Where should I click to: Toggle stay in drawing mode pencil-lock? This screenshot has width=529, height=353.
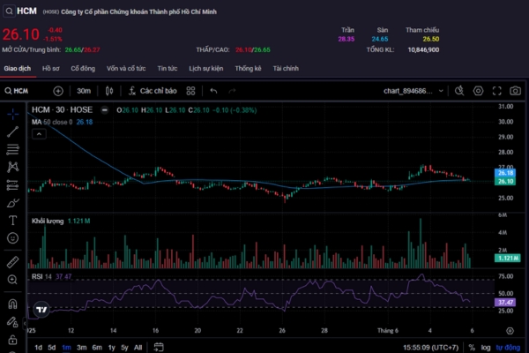[x=13, y=322]
